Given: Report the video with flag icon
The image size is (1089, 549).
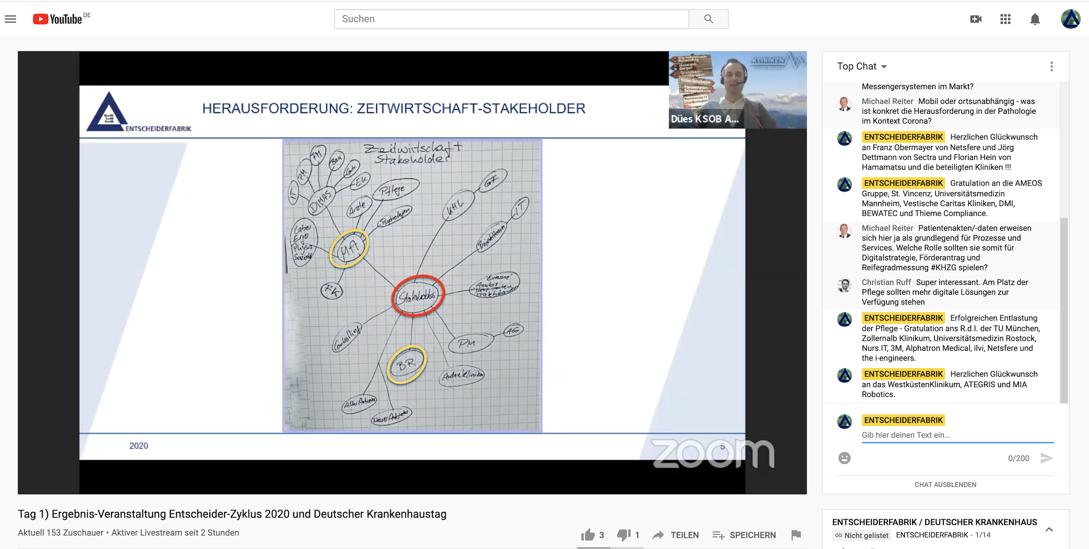Looking at the screenshot, I should (796, 535).
